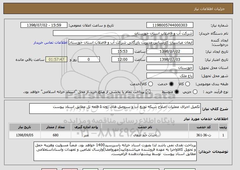Click the واحد اندازه گیری column header
Image resolution: width=240 pixels, height=170 pixels.
pyautogui.click(x=86, y=127)
